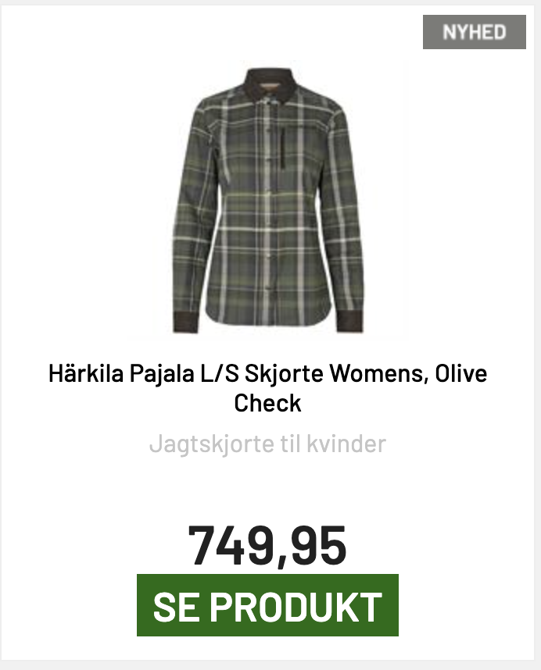Click the word Check in the title
The width and height of the screenshot is (541, 670).
tap(267, 403)
